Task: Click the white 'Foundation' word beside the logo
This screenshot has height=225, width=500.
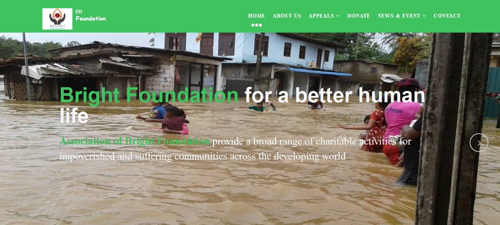Action: pyautogui.click(x=91, y=18)
